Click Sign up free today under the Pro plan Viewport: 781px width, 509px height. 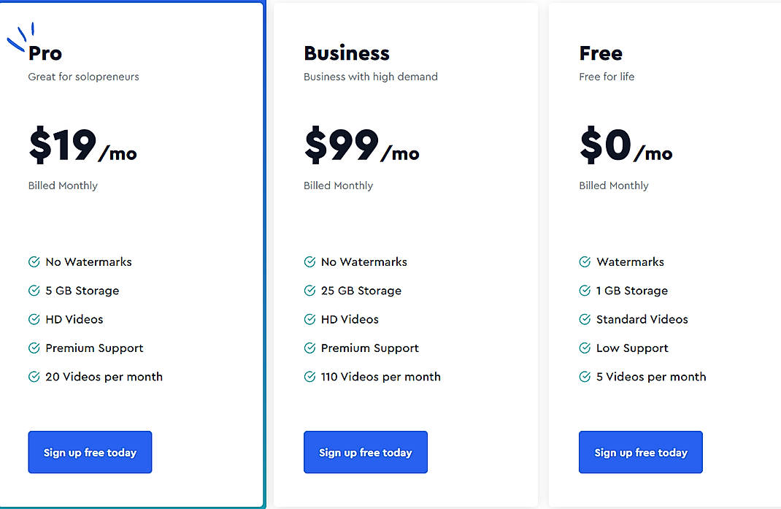pyautogui.click(x=90, y=452)
